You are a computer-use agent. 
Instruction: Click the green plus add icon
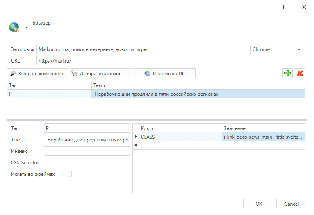288,74
